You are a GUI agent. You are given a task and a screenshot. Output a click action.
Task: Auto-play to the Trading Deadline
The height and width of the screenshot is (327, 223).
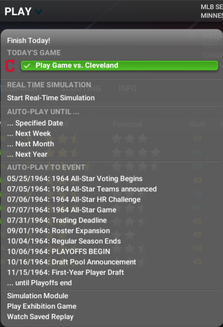tap(57, 220)
